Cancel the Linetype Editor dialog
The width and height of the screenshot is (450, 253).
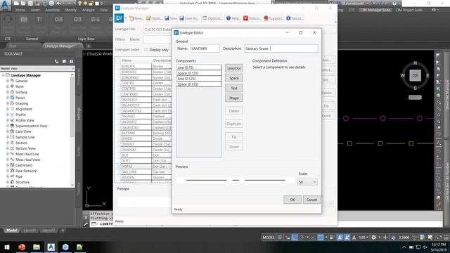point(311,200)
